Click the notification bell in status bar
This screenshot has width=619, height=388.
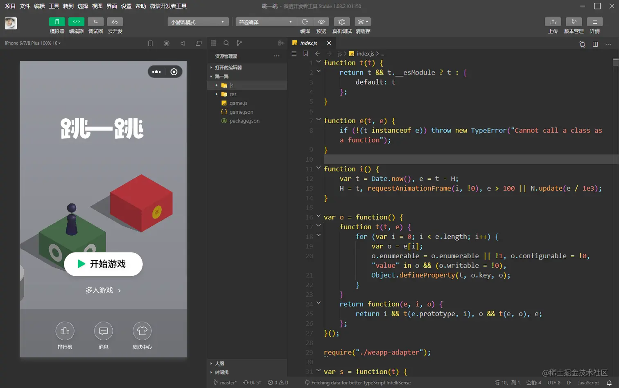pos(609,383)
